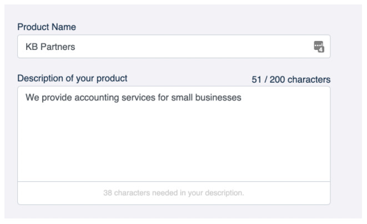Viewport: 367px width, 224px height.
Task: Click the word "characters" in the counter
Action: coord(309,79)
